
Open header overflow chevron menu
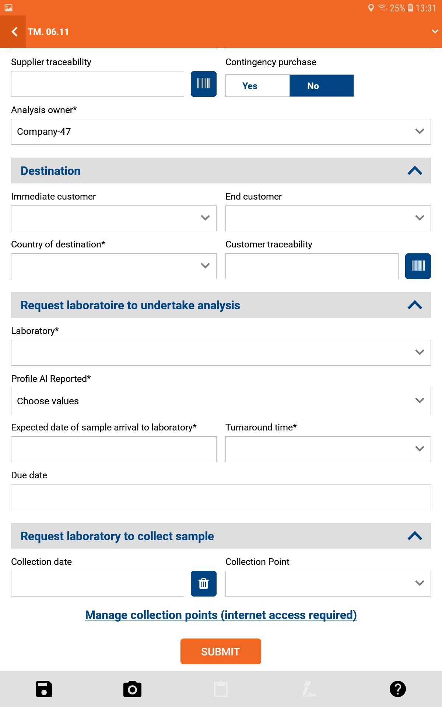pyautogui.click(x=435, y=32)
